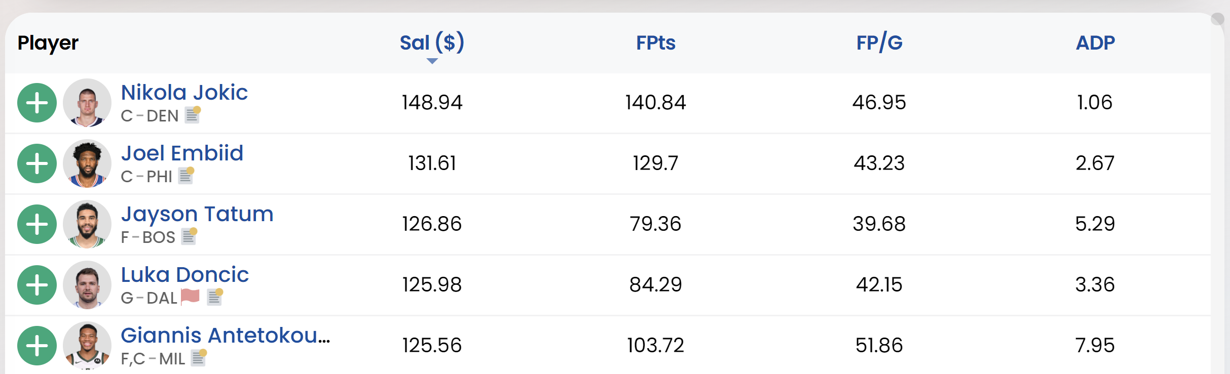Viewport: 1230px width, 374px height.
Task: Add Giannis Antetokounmpo with plus button
Action: [37, 346]
